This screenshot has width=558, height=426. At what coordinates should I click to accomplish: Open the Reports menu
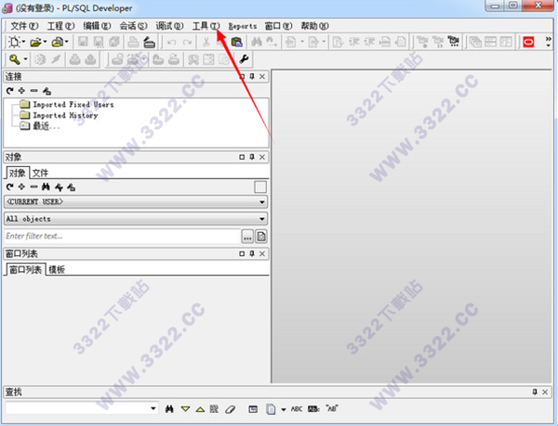[243, 26]
